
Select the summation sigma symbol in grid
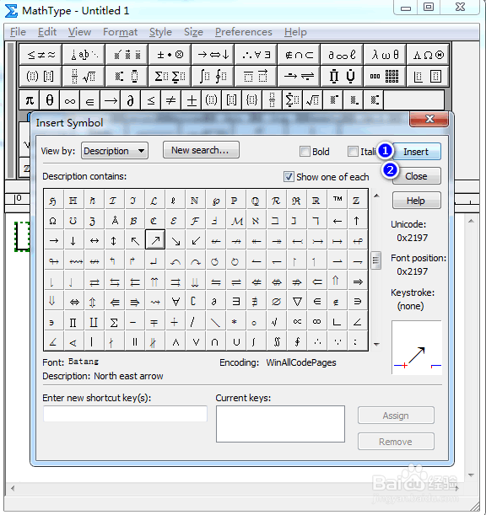coord(114,322)
